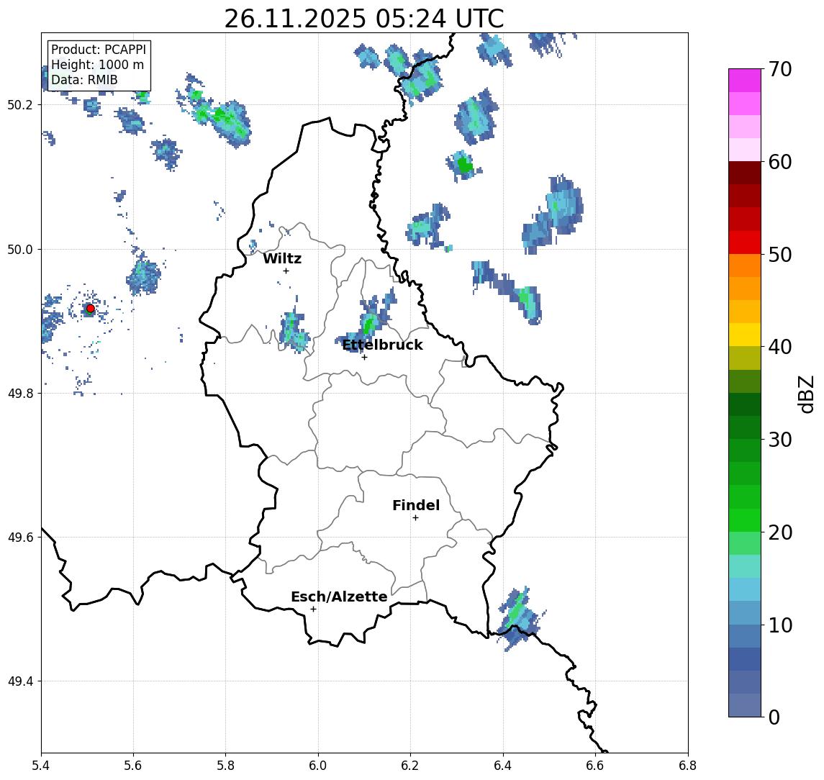
Task: Click the title 26.11.2025 05:24 UTC
Action: tap(363, 19)
